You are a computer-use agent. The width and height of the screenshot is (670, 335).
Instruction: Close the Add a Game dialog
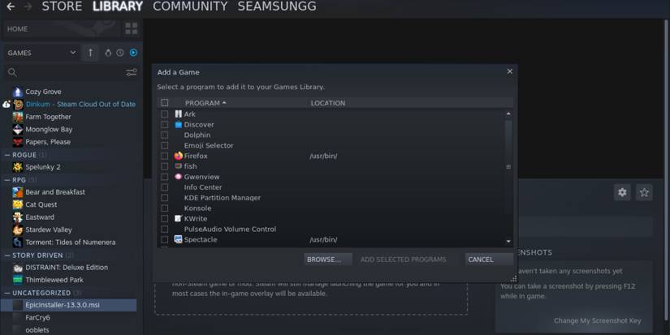[x=509, y=71]
